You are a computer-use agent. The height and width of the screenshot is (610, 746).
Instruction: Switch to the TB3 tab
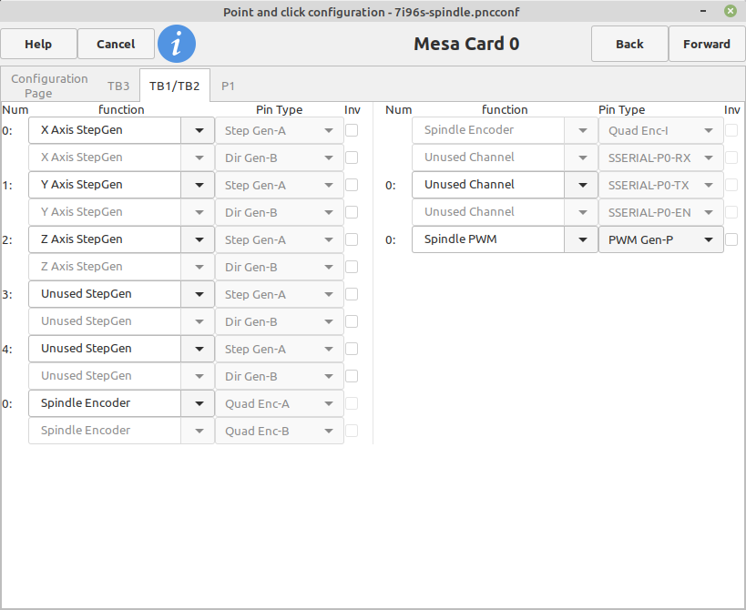click(118, 86)
